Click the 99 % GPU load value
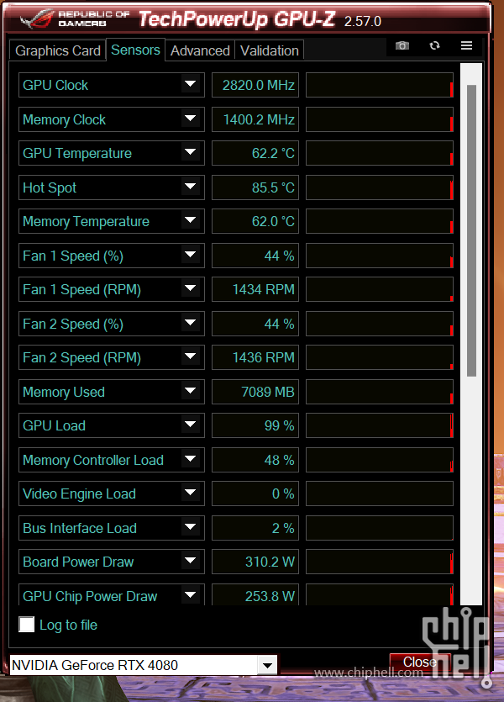 click(x=255, y=425)
